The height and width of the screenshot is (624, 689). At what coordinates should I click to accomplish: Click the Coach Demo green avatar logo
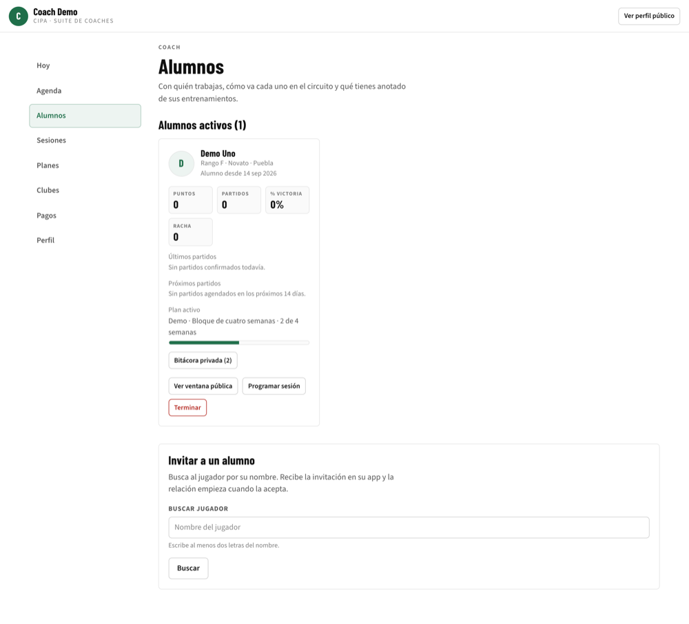tap(19, 17)
